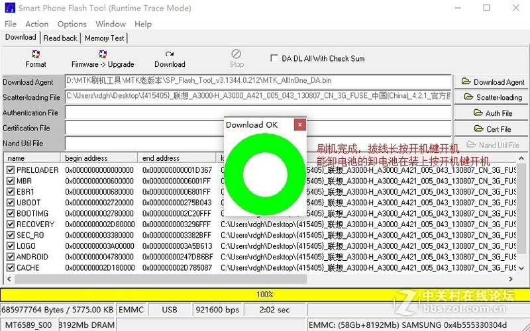Image resolution: width=530 pixels, height=331 pixels.
Task: Click the name column header
Action: (x=32, y=158)
